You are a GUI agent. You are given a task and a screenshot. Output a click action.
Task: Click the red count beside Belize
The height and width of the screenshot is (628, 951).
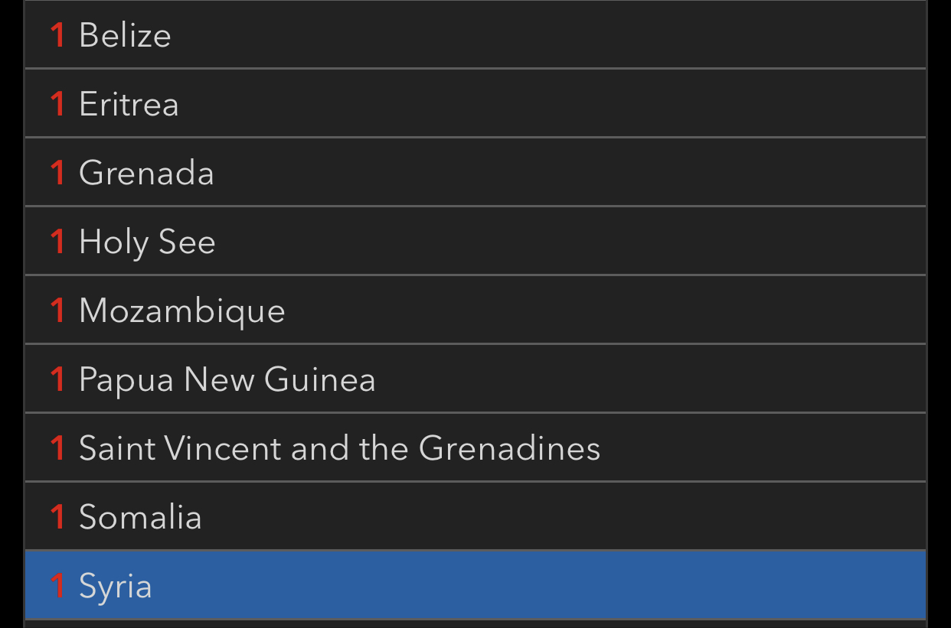tap(57, 35)
